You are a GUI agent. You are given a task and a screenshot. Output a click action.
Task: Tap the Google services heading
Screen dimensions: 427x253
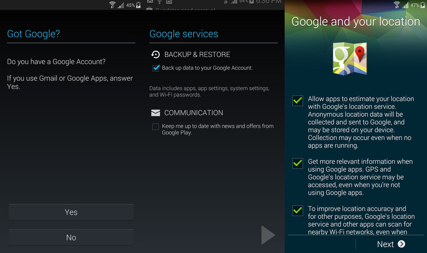pyautogui.click(x=184, y=34)
